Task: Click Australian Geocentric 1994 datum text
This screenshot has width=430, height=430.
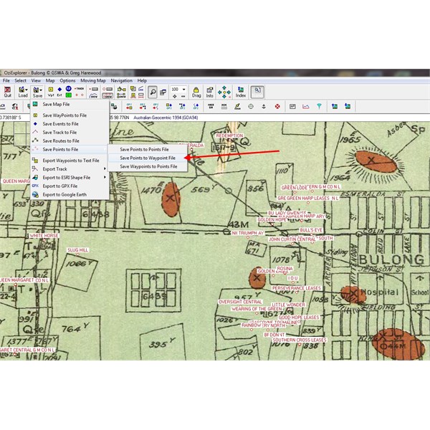Action: pos(166,118)
